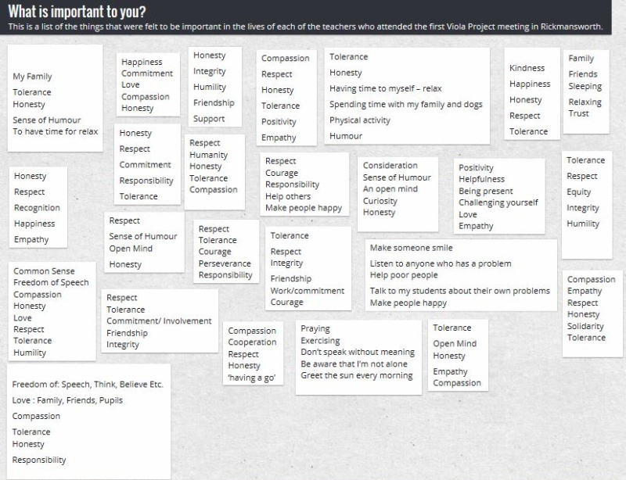
Task: Click the 'What is important to you?' title
Action: click(77, 11)
